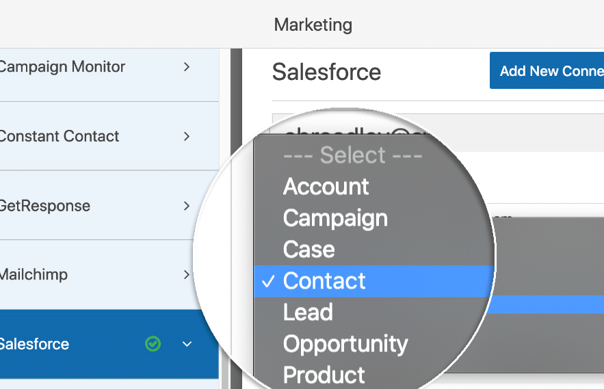604x389 pixels.
Task: Select the checked Contact option
Action: tap(324, 281)
